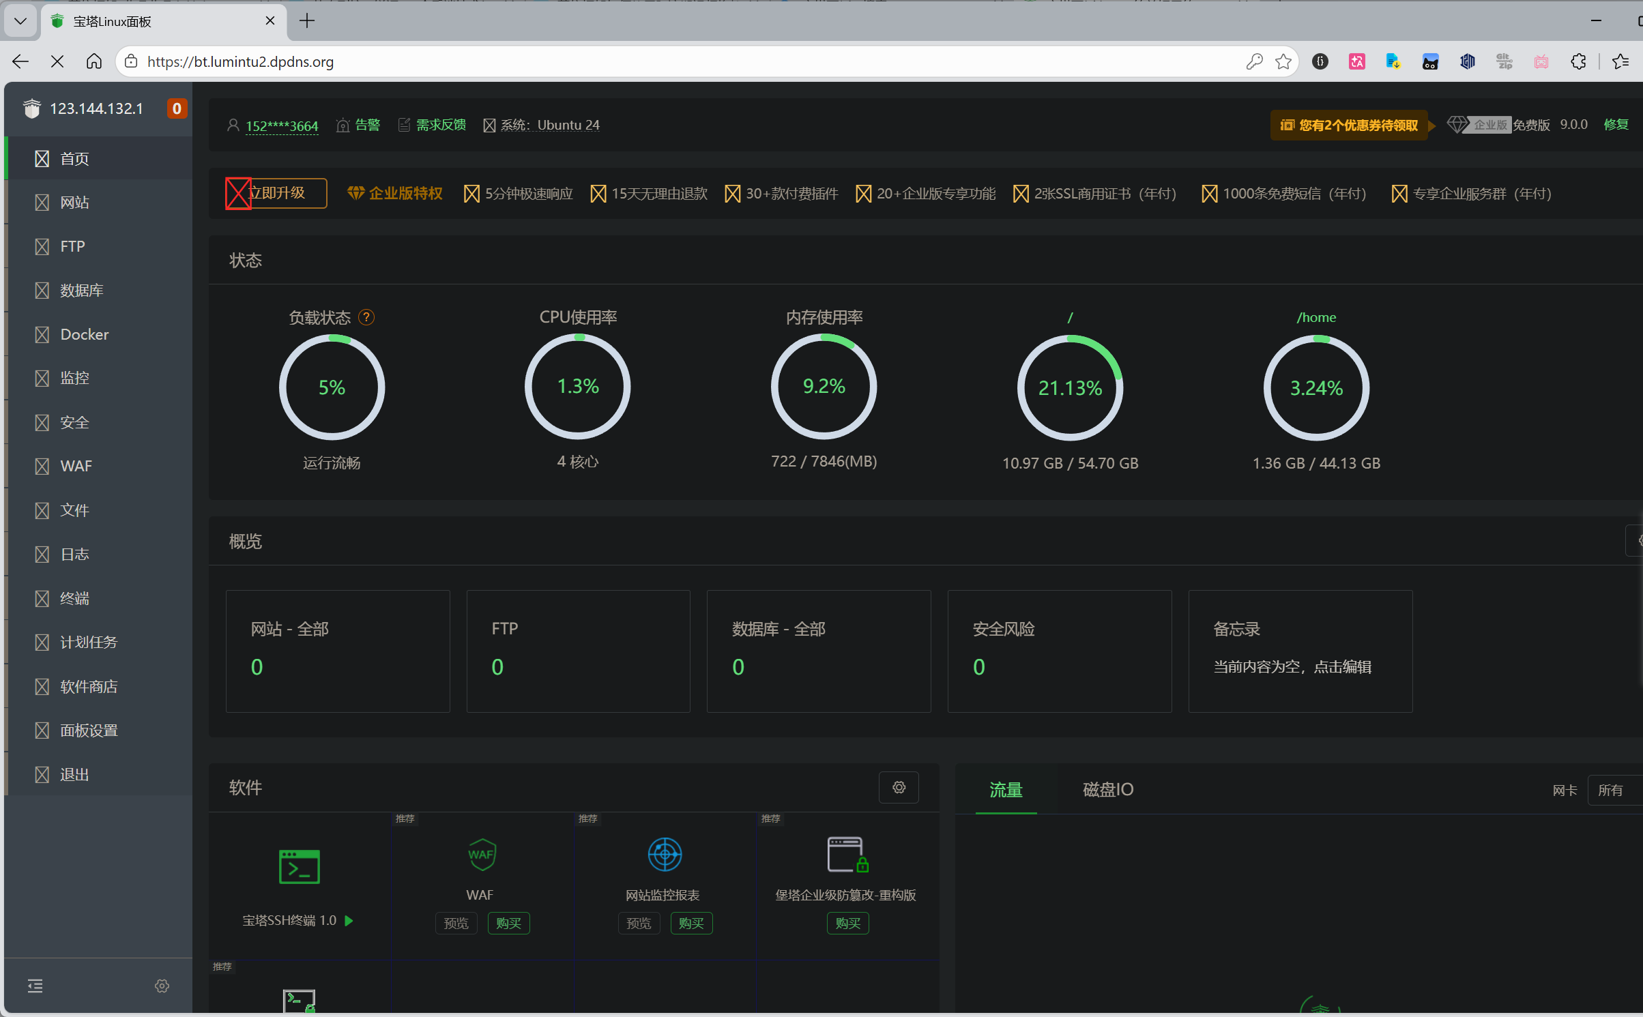This screenshot has height=1017, width=1643.
Task: Switch to the 磁盘IO tab
Action: (x=1107, y=789)
